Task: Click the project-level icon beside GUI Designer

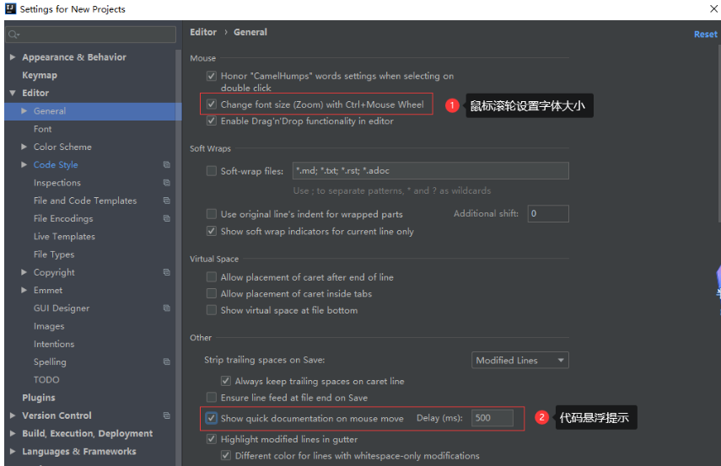Action: click(166, 308)
